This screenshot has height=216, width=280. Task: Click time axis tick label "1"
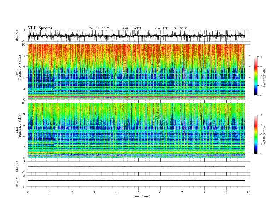(x=50, y=192)
